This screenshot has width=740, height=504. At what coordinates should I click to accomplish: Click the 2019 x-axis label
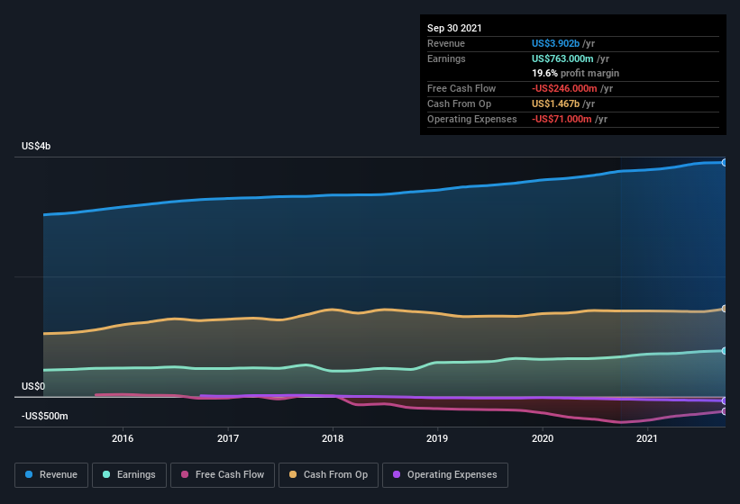[437, 438]
